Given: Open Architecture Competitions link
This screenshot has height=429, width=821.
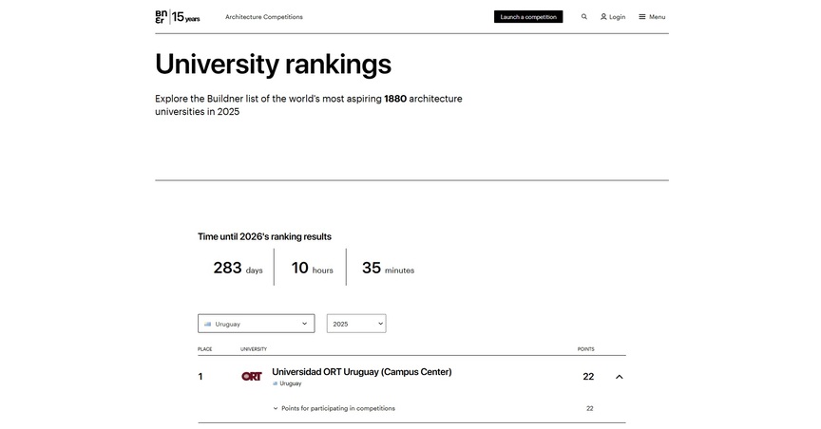Looking at the screenshot, I should coord(264,17).
